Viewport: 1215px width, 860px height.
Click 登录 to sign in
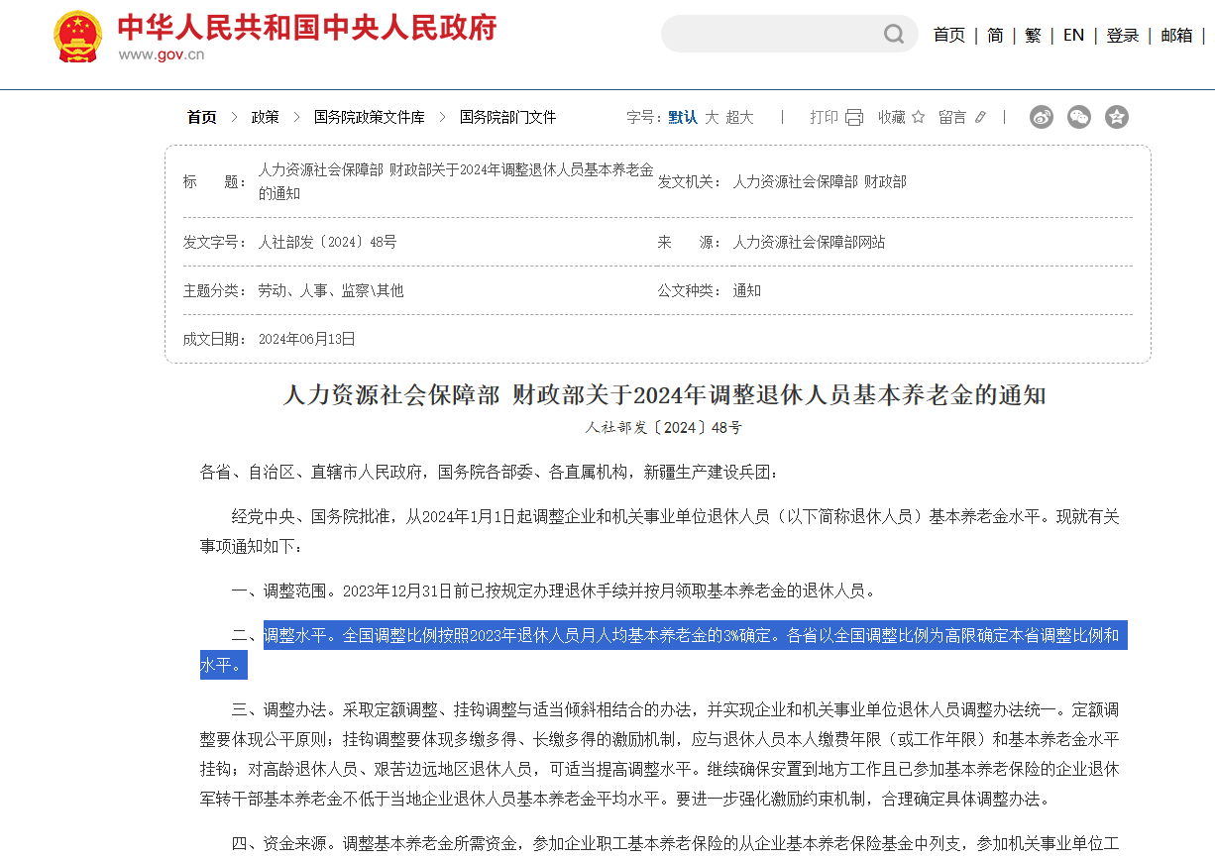1123,34
